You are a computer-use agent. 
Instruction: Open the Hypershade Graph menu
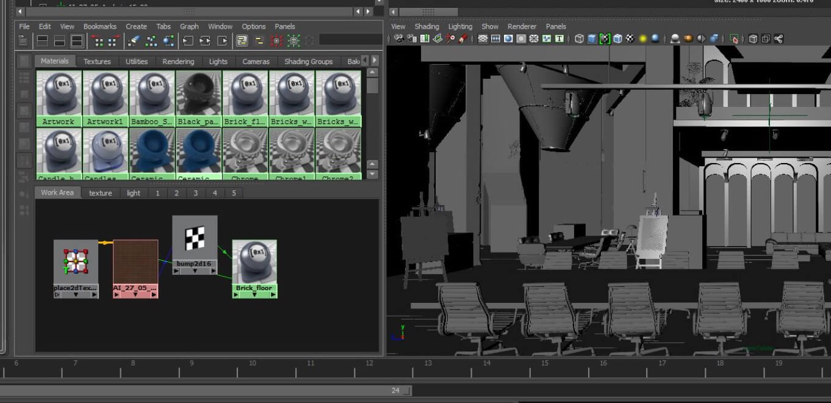(189, 26)
